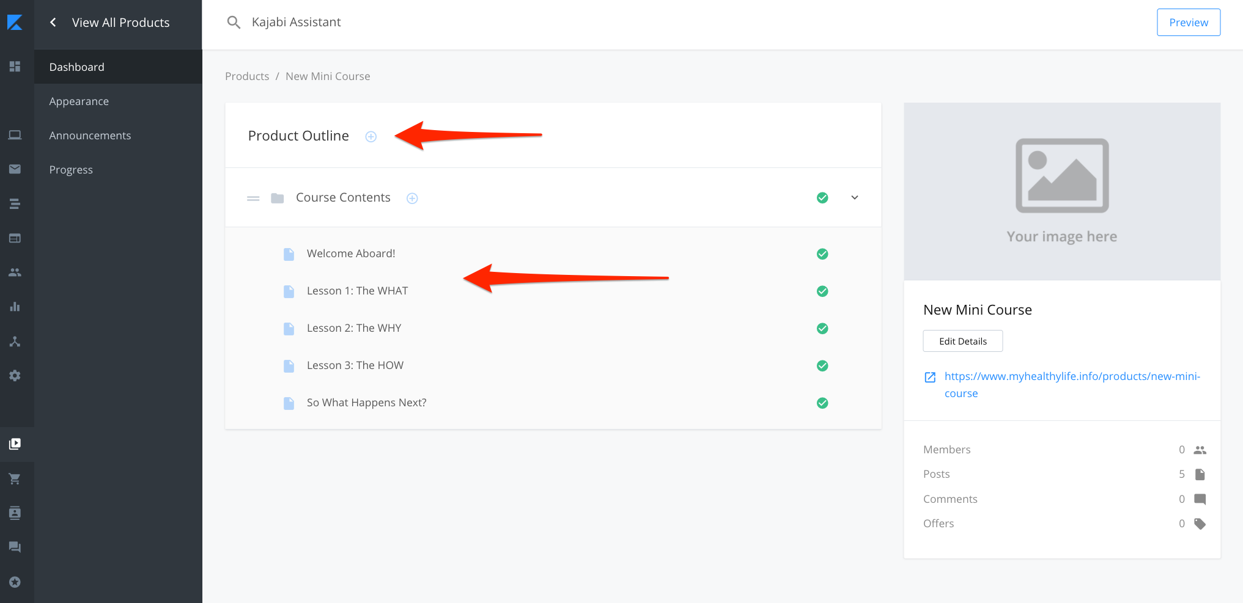Toggle published checkmark for Lesson 1: The WHAT
Screen dimensions: 1243x603
[x=823, y=291]
